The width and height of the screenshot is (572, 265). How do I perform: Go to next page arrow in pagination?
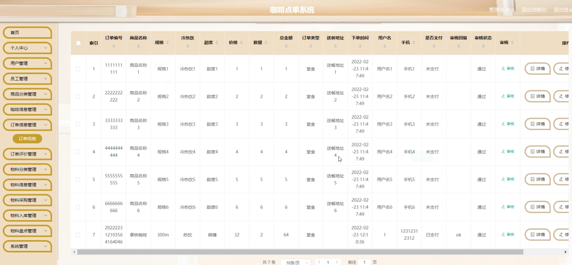[337, 262]
